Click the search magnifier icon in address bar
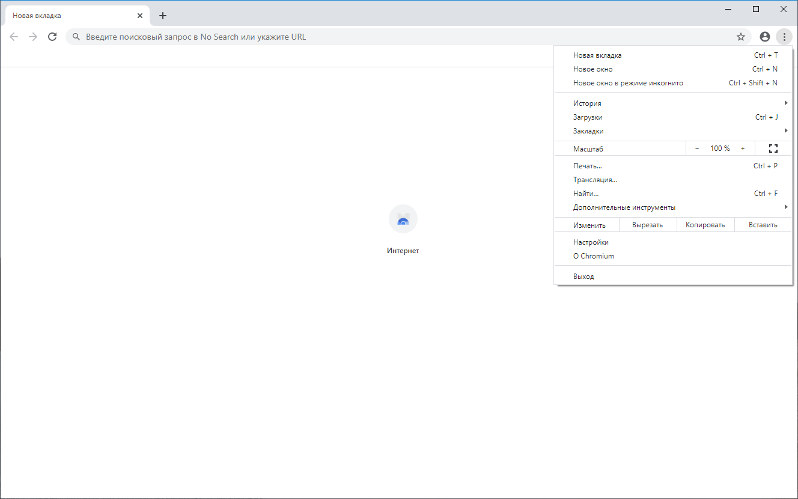The height and width of the screenshot is (499, 798). coord(76,37)
